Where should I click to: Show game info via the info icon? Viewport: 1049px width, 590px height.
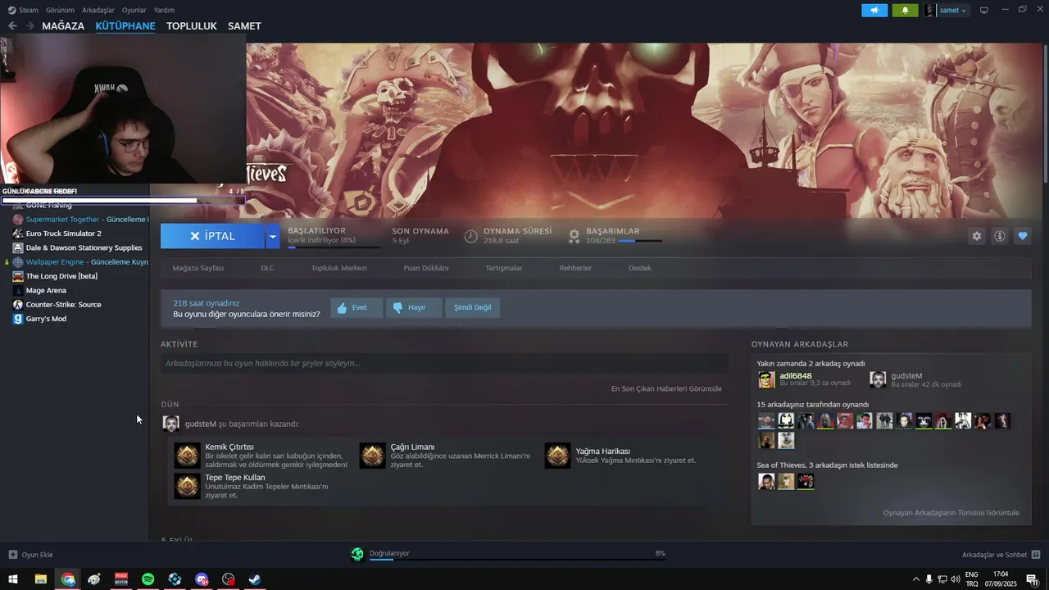click(x=999, y=236)
